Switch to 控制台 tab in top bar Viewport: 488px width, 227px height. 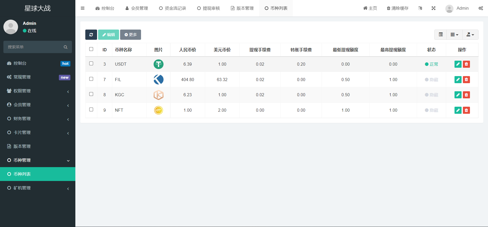click(x=105, y=8)
